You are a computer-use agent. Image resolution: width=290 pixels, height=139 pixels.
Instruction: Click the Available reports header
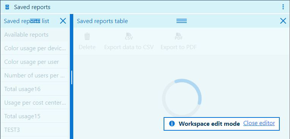coord(35,35)
